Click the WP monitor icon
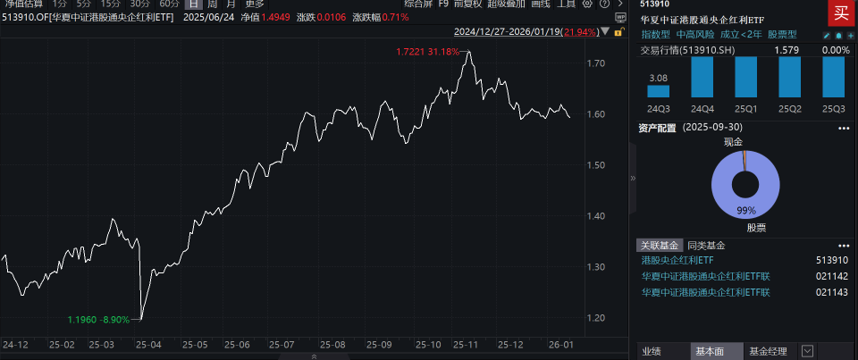 620,17
